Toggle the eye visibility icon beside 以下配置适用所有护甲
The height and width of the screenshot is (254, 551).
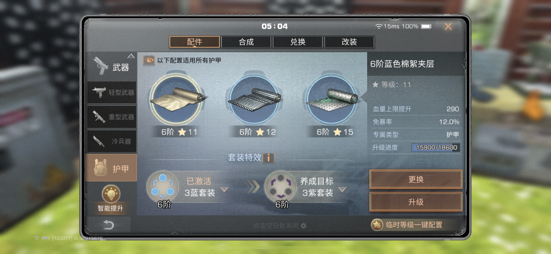click(149, 60)
